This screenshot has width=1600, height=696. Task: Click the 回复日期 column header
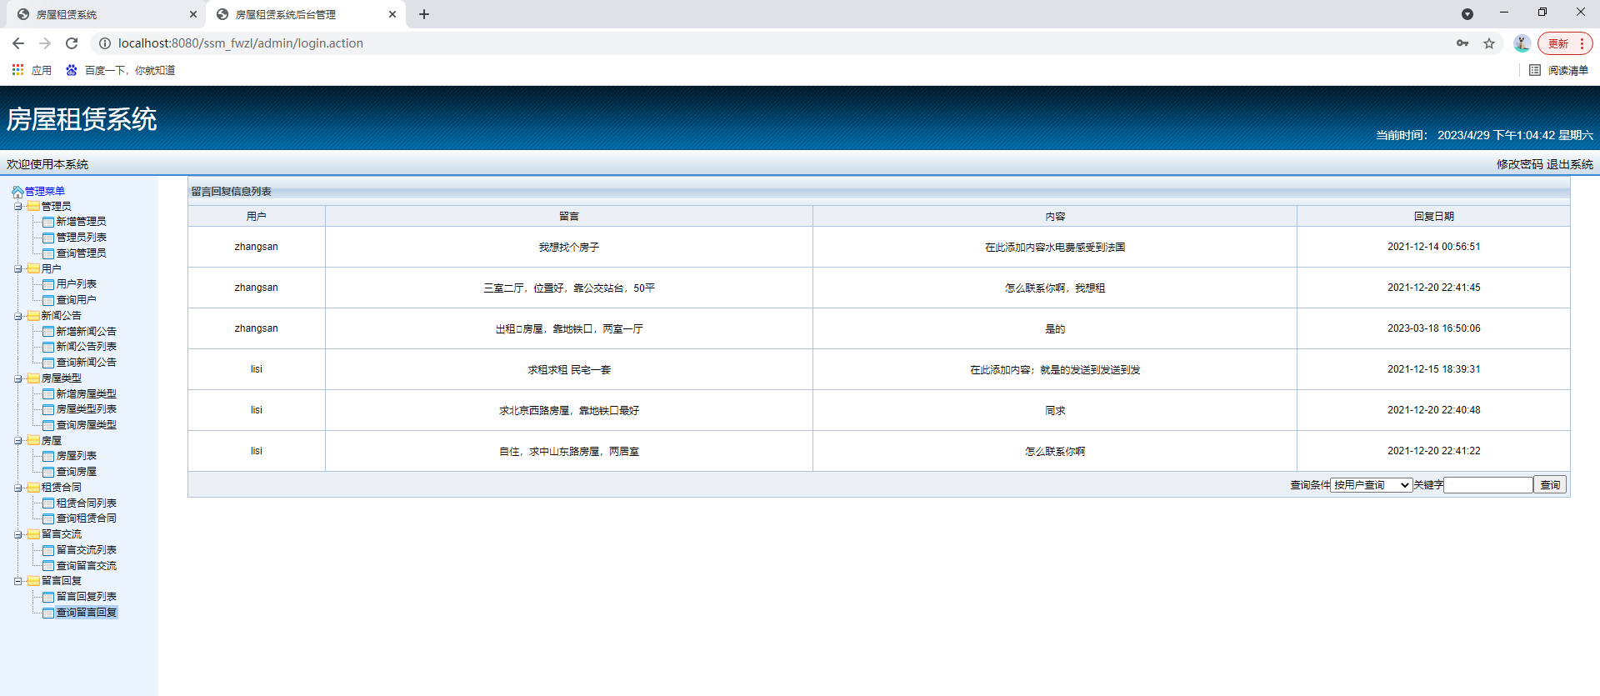1433,217
